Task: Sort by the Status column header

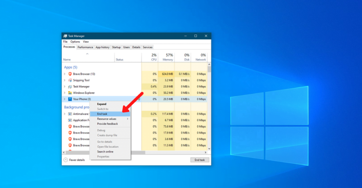Action: (128, 57)
